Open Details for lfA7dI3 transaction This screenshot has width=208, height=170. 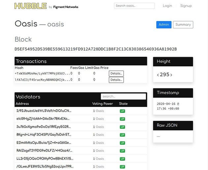116,80
